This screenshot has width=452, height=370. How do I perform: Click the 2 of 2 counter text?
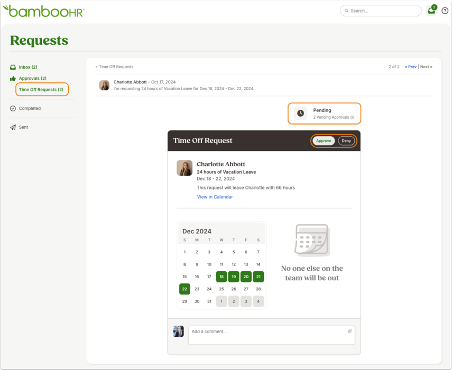coord(394,67)
